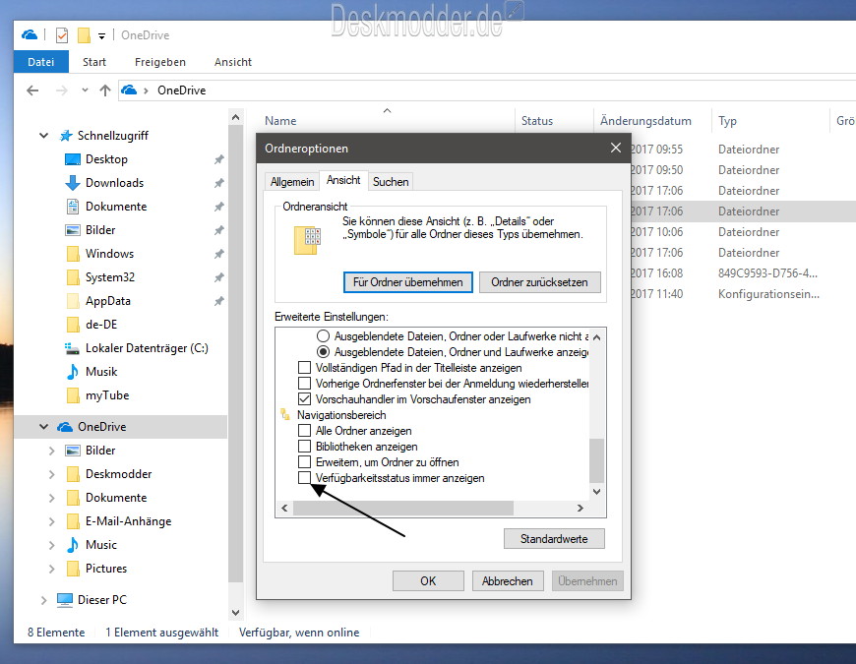Select Bilder icon under Schnellzugriff
Image resolution: width=856 pixels, height=664 pixels.
coord(73,230)
